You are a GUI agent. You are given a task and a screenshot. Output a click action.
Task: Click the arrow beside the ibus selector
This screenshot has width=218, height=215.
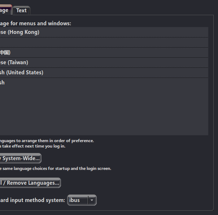(x=92, y=200)
